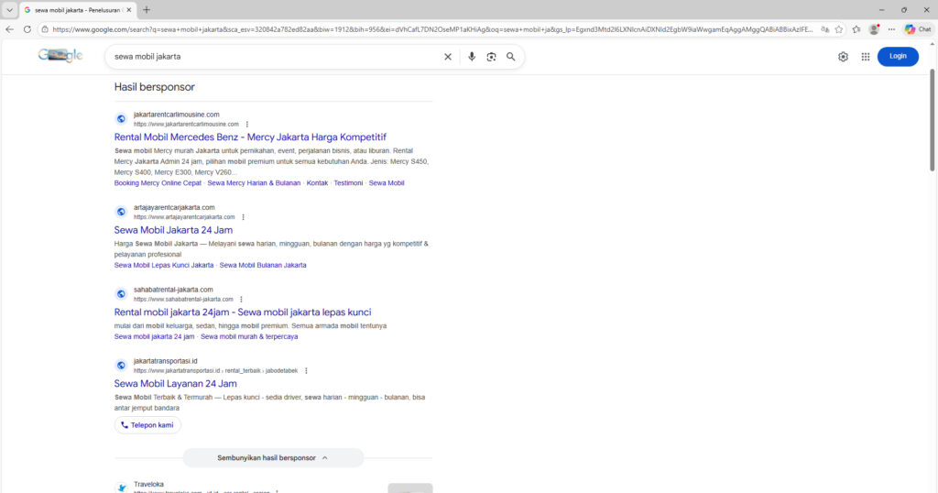Open a new browser tab
The width and height of the screenshot is (938, 493).
[x=147, y=9]
